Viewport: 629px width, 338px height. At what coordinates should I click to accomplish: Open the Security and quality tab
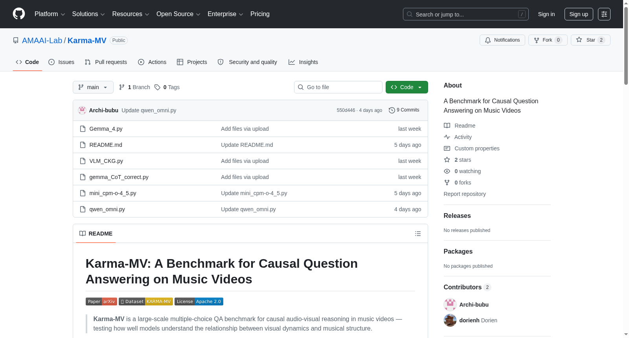point(247,62)
